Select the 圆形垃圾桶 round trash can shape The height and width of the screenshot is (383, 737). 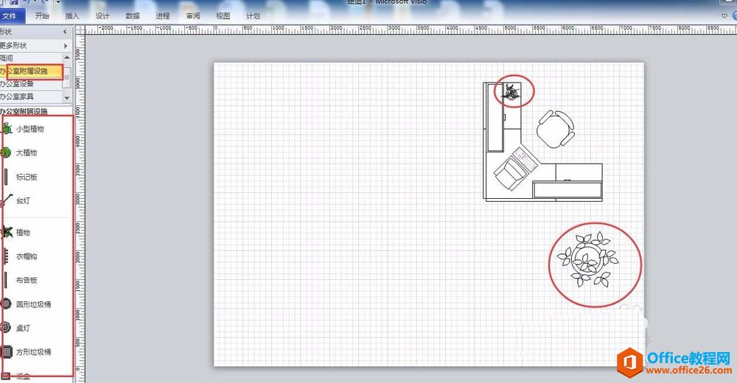pyautogui.click(x=26, y=304)
